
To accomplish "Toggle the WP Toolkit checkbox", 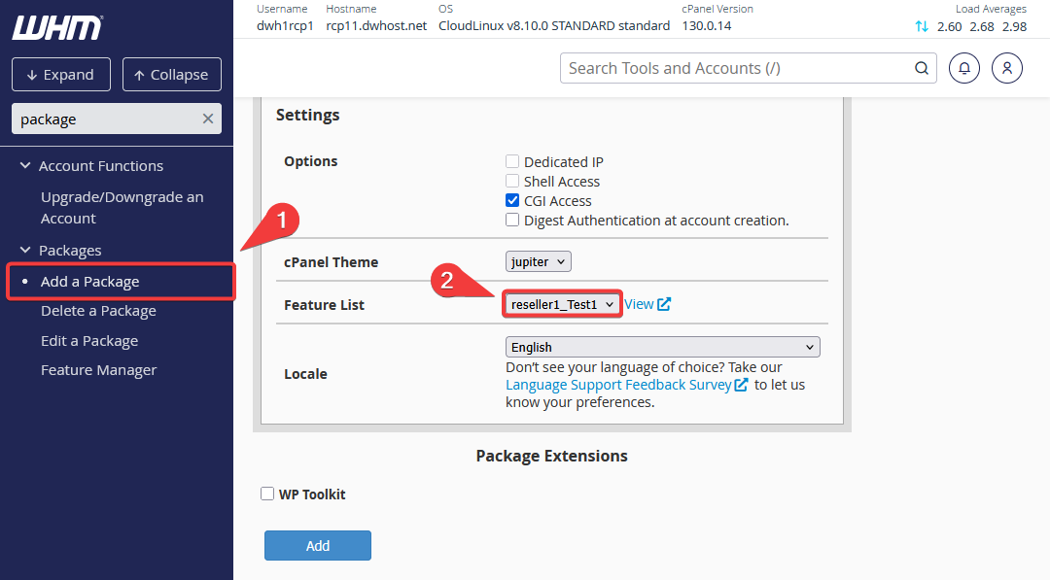I will coord(267,495).
